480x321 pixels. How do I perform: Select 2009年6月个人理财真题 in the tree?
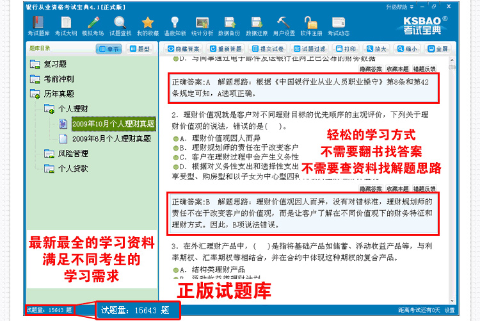click(111, 139)
